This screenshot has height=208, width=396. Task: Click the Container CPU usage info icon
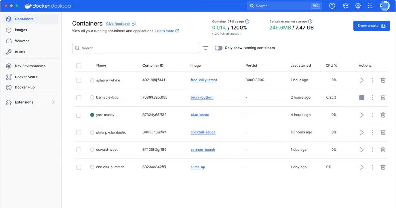247,21
